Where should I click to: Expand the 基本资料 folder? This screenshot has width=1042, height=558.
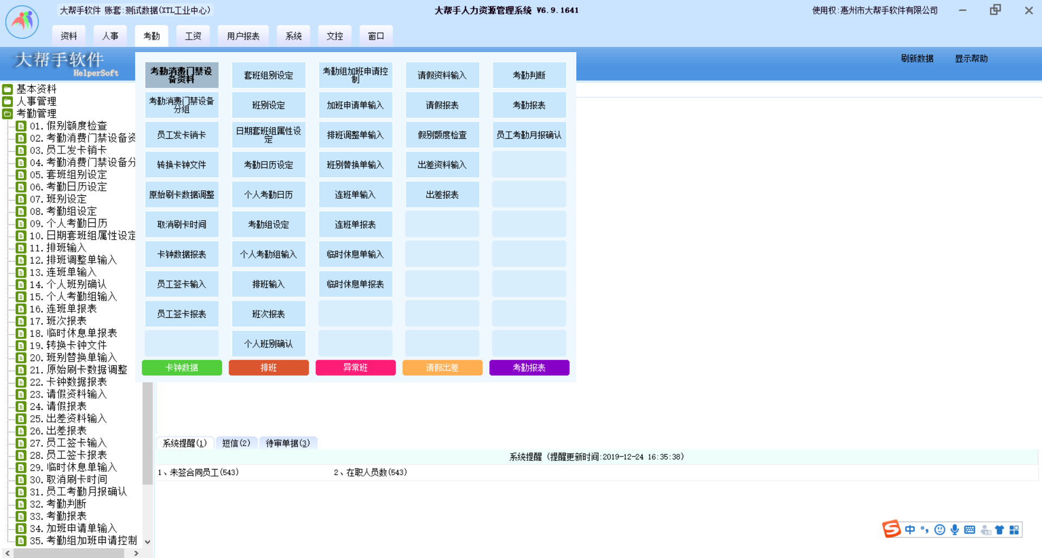pyautogui.click(x=8, y=89)
